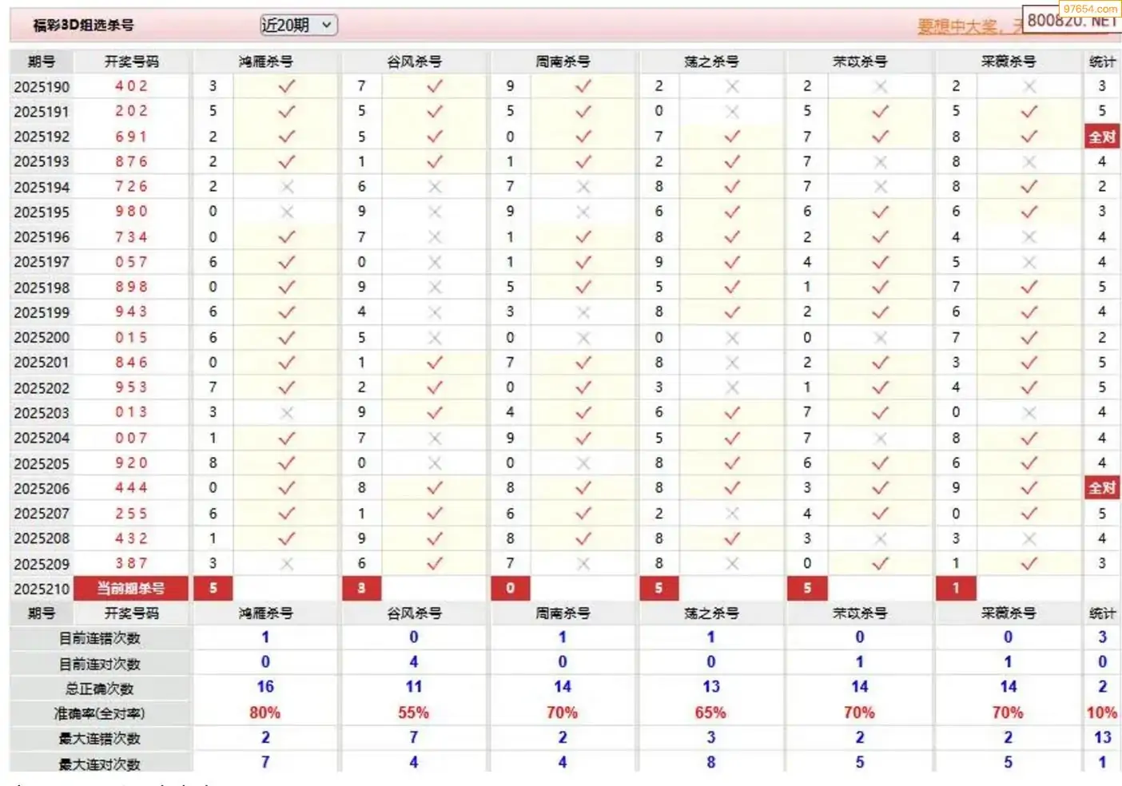Click the red 当前期杀号 label
Viewport: 1122px width, 786px height.
131,589
